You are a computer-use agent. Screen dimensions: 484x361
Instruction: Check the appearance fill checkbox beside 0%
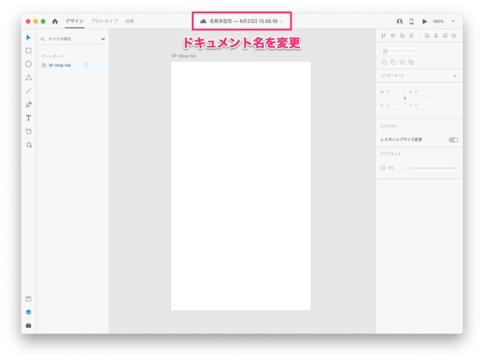pyautogui.click(x=383, y=168)
